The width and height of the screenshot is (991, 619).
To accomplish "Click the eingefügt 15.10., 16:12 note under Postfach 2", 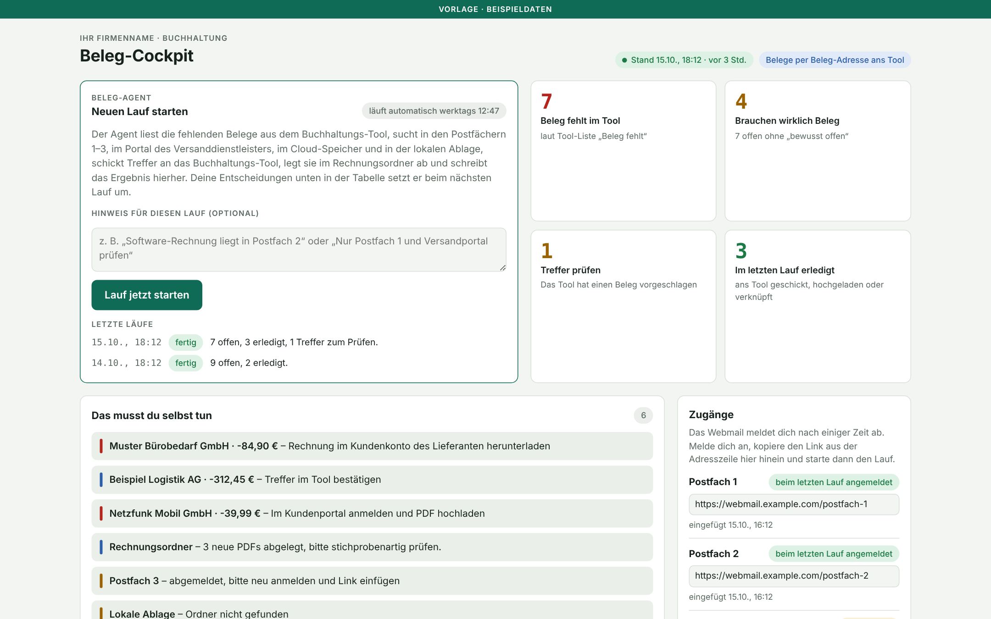I will tap(731, 597).
